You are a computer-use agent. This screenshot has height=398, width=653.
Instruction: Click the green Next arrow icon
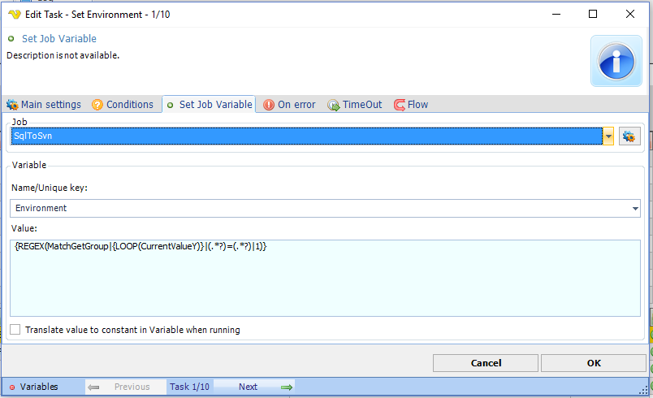[287, 387]
